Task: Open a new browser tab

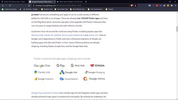Action: (86, 2)
